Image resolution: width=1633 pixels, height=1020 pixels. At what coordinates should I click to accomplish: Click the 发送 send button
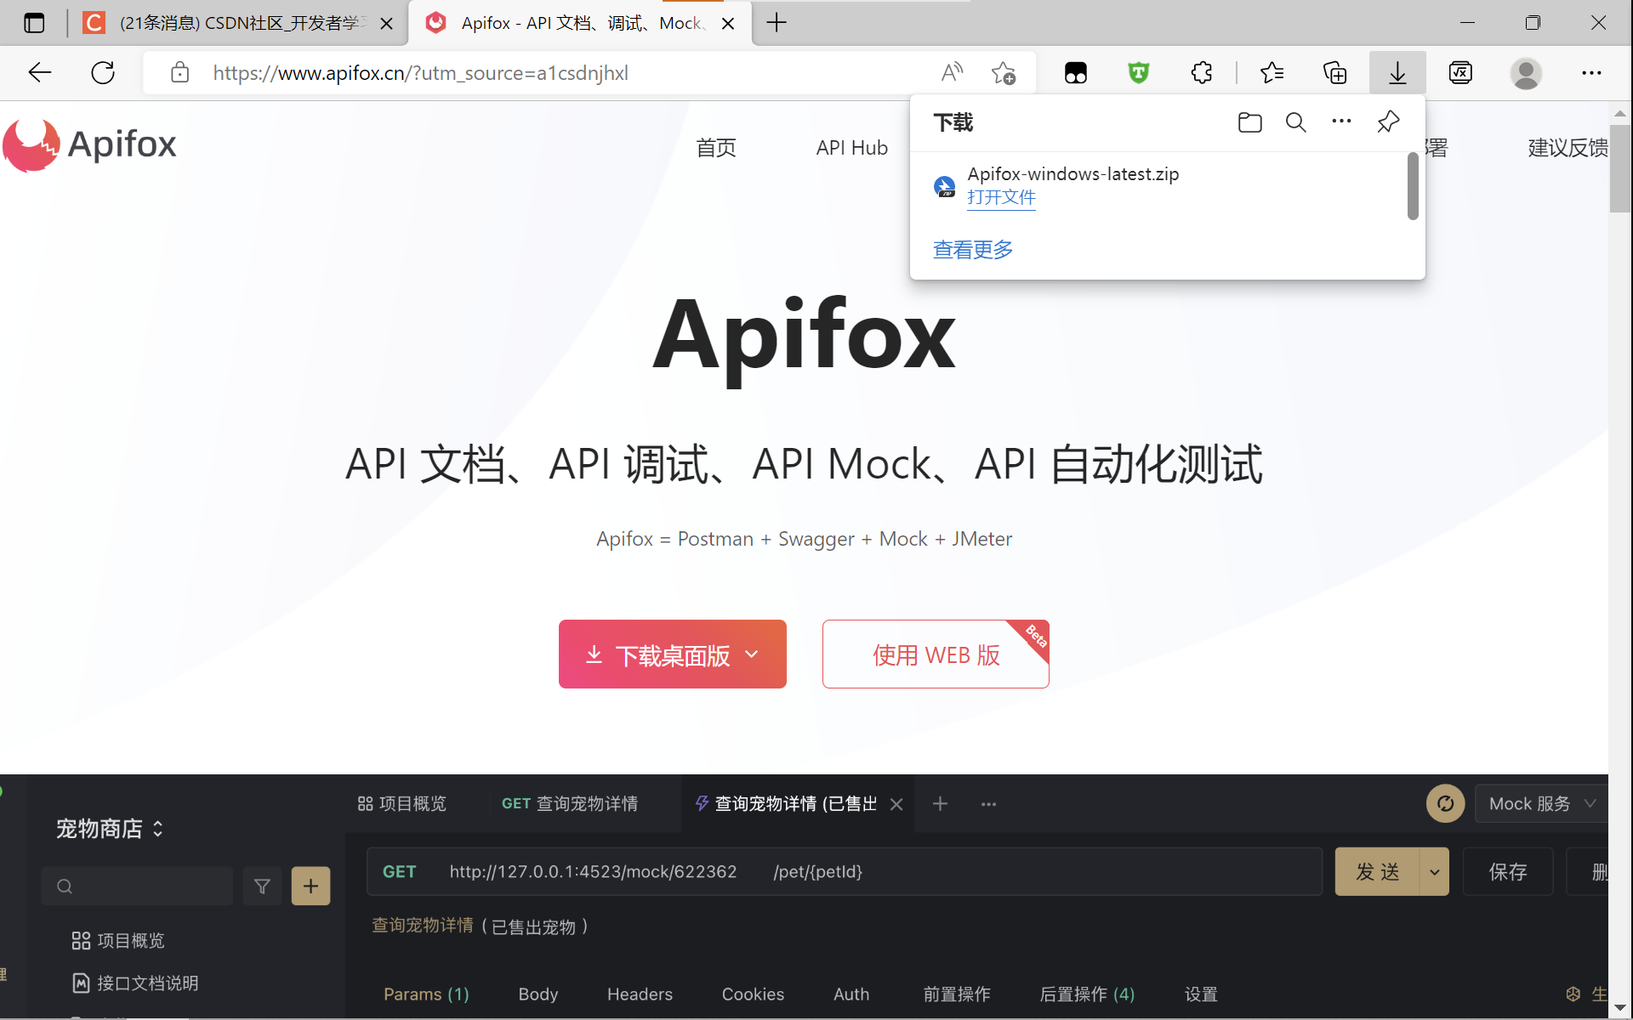[x=1377, y=872]
